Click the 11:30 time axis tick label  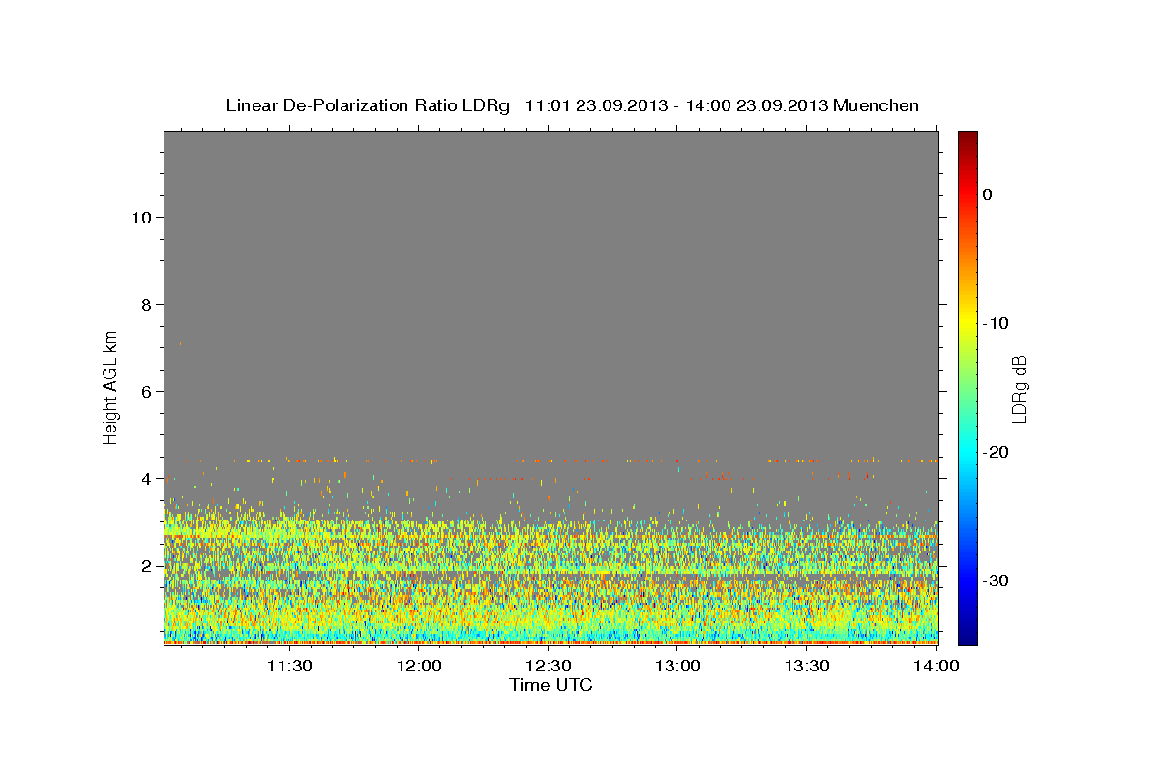[288, 666]
